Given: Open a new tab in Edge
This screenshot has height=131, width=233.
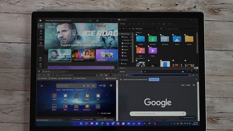Looking at the screenshot, I should point(67,72).
